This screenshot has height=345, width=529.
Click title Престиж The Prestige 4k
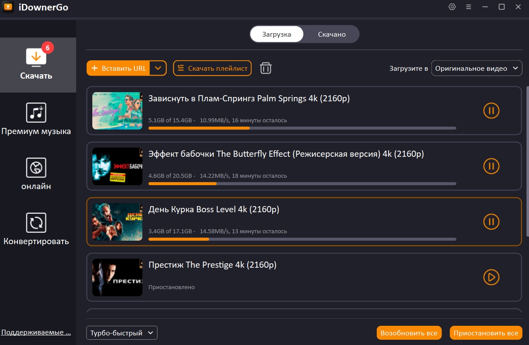point(213,265)
